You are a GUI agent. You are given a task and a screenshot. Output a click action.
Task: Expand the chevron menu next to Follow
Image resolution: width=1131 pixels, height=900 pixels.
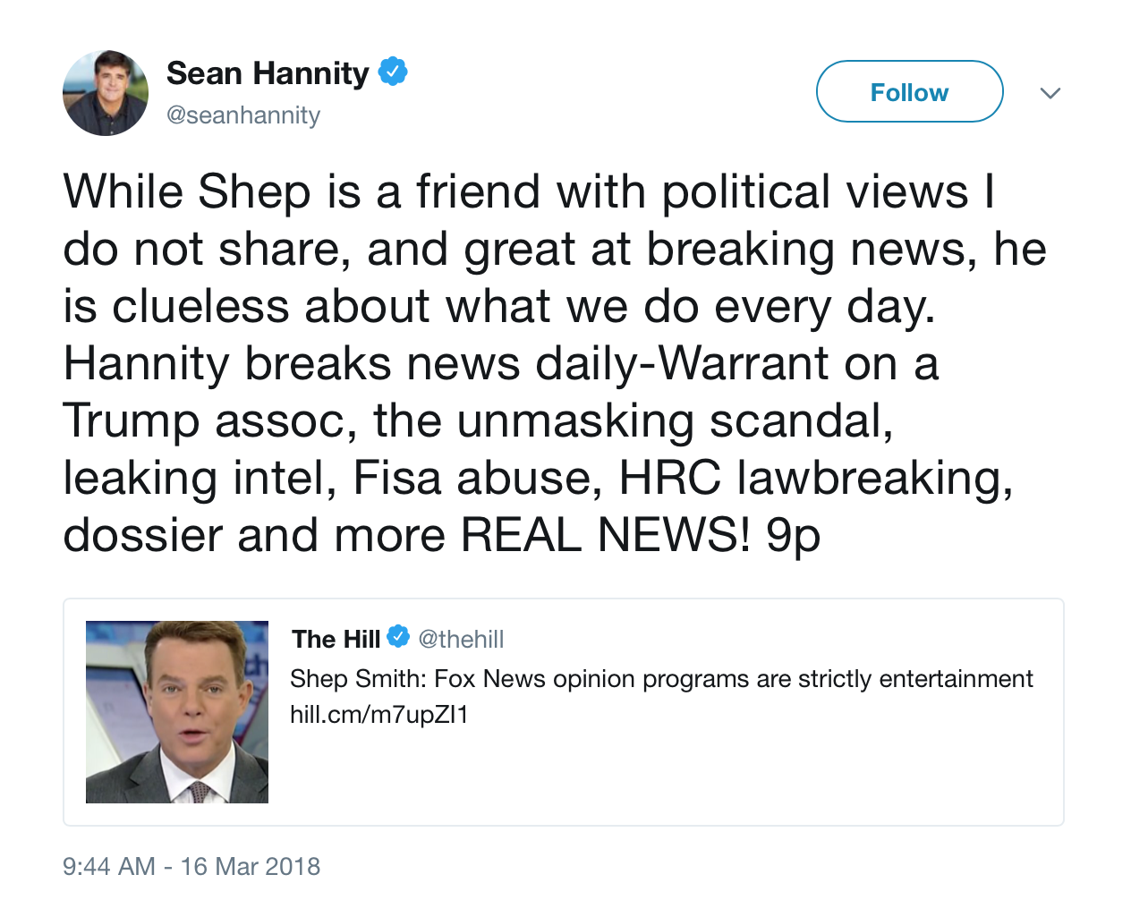[x=1050, y=93]
